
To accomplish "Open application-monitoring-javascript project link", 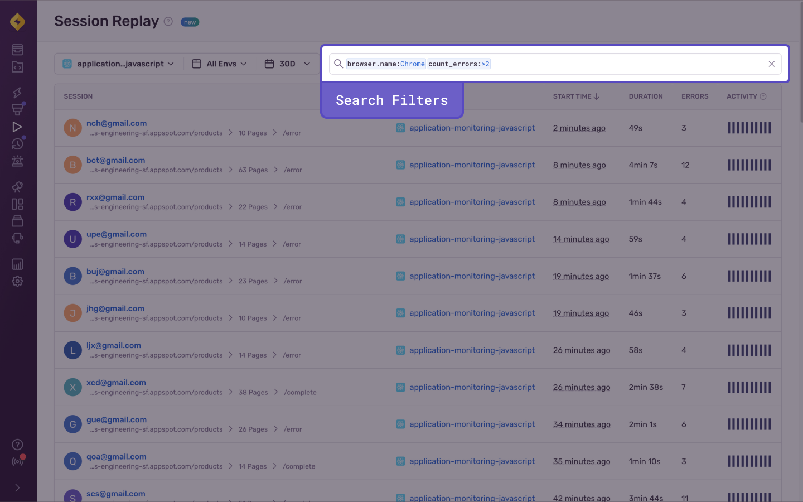I will click(x=472, y=128).
